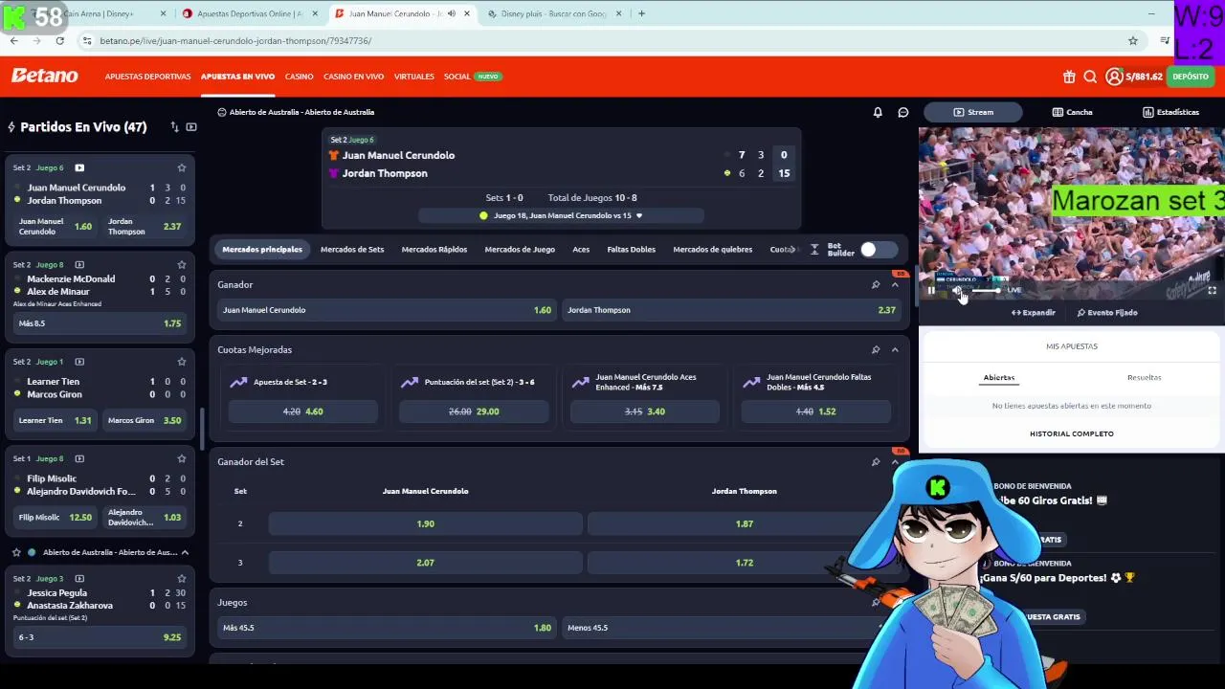Open HISTORIAL COMPLETO link
This screenshot has width=1225, height=689.
(1072, 433)
